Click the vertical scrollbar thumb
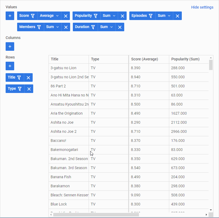219x218 pixels. [211, 65]
